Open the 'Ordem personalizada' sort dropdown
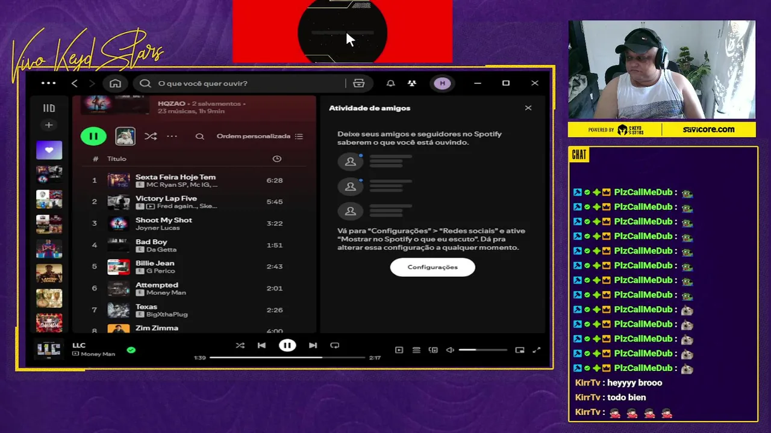Screen dimensions: 771x433 point(260,137)
